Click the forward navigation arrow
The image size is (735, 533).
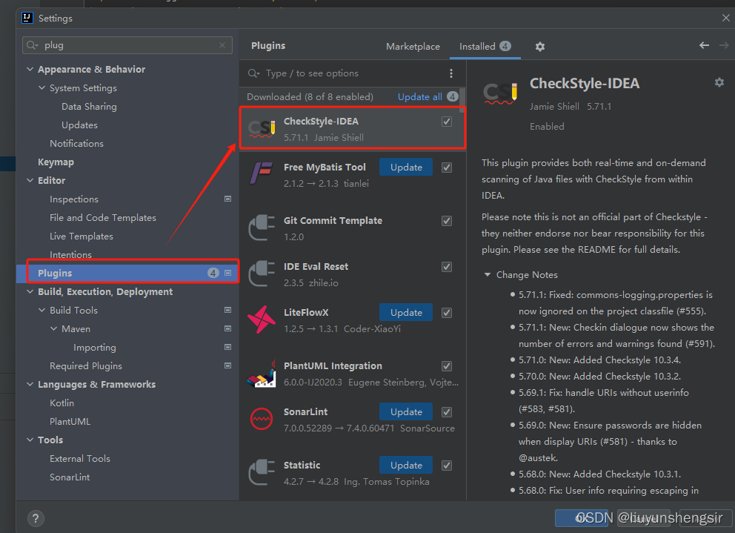tap(724, 45)
